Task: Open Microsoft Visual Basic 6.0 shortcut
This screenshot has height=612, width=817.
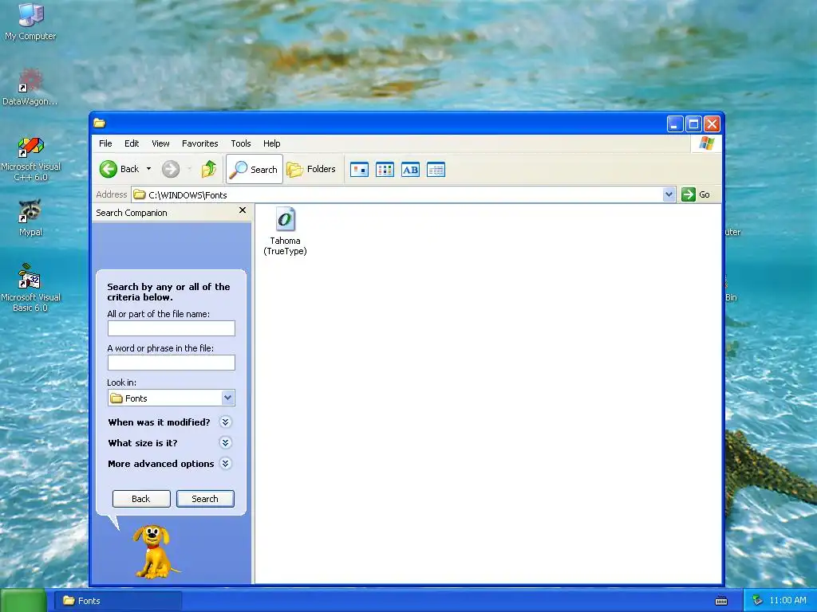Action: tap(30, 288)
